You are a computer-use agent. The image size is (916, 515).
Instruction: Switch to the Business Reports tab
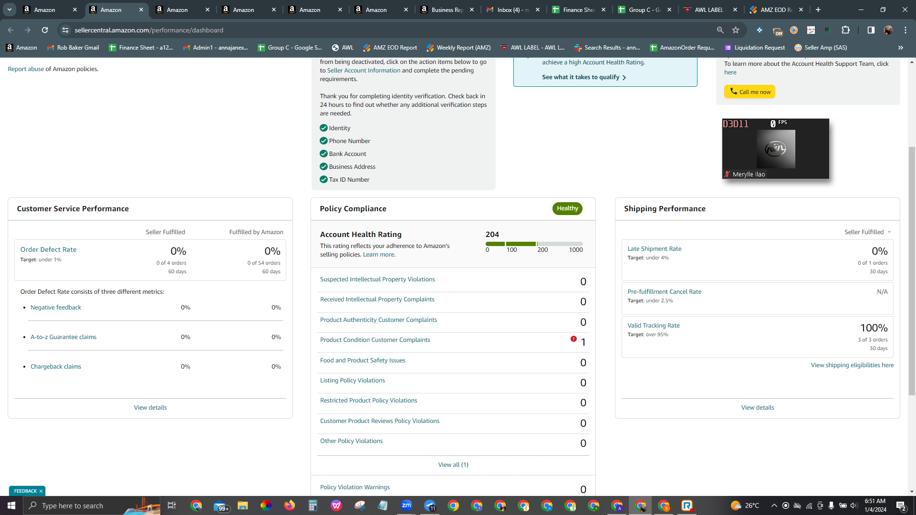point(447,10)
